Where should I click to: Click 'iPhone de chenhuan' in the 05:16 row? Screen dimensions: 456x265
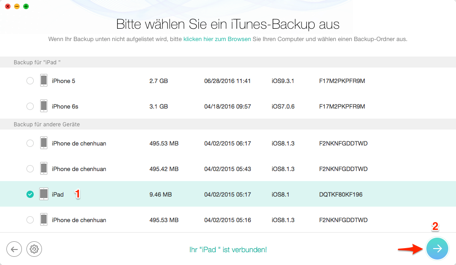tap(79, 220)
